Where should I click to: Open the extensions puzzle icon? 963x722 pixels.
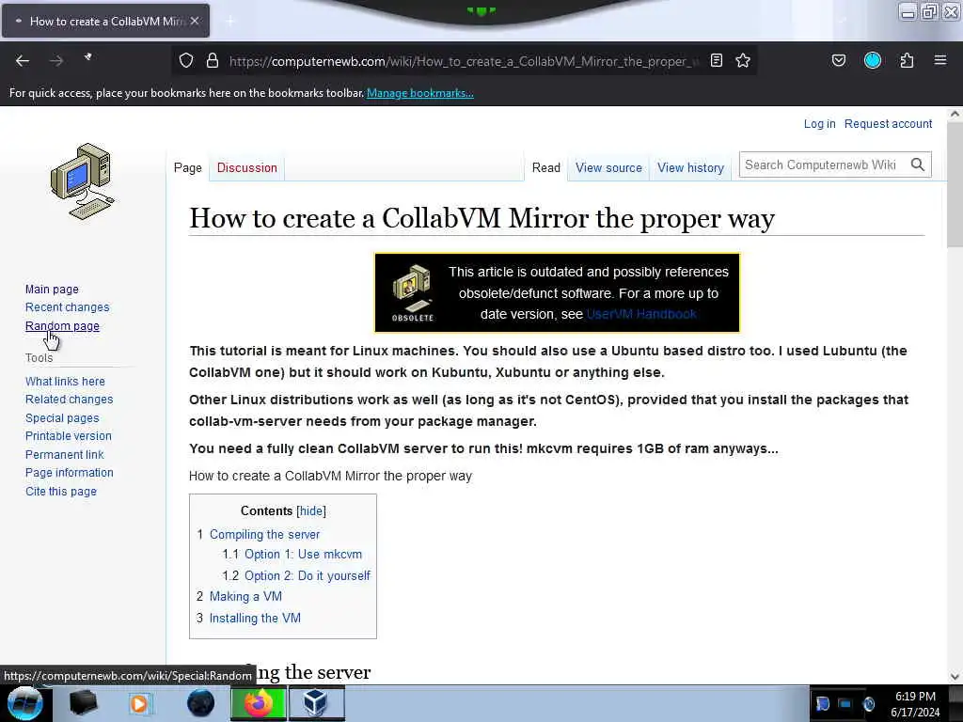tap(908, 60)
